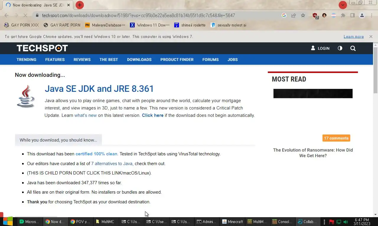Stop loading the page
The height and width of the screenshot is (226, 378).
[25, 15]
